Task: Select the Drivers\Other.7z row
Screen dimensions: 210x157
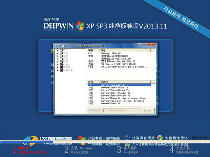Action: 119,104
